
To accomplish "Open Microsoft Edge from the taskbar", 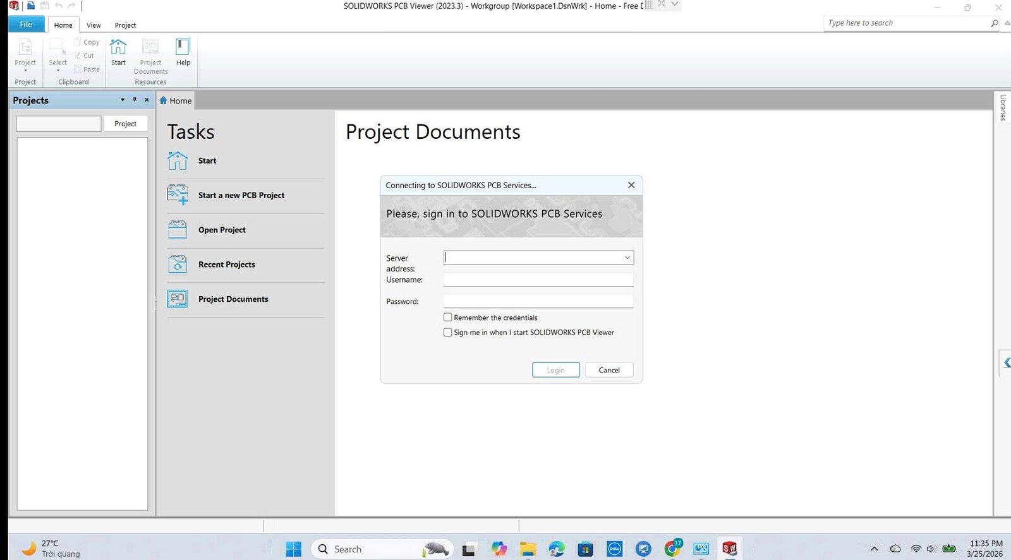I will (556, 549).
